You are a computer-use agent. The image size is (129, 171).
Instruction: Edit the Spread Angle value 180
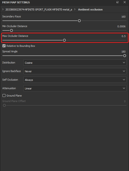(x=124, y=52)
